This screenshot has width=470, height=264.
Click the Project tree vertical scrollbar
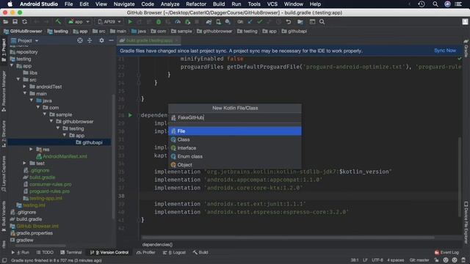pos(113,155)
